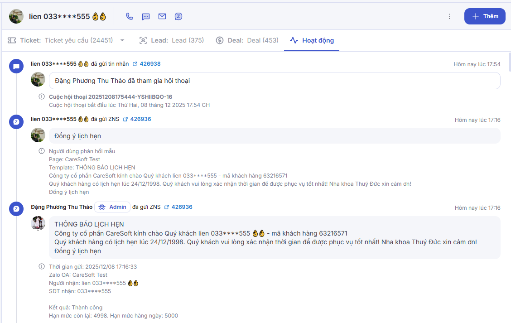The height and width of the screenshot is (323, 511).
Task: Click the vertical scrollbar on the right
Action: [509, 63]
